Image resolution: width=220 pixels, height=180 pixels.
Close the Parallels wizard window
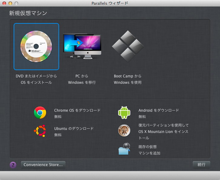4,3
